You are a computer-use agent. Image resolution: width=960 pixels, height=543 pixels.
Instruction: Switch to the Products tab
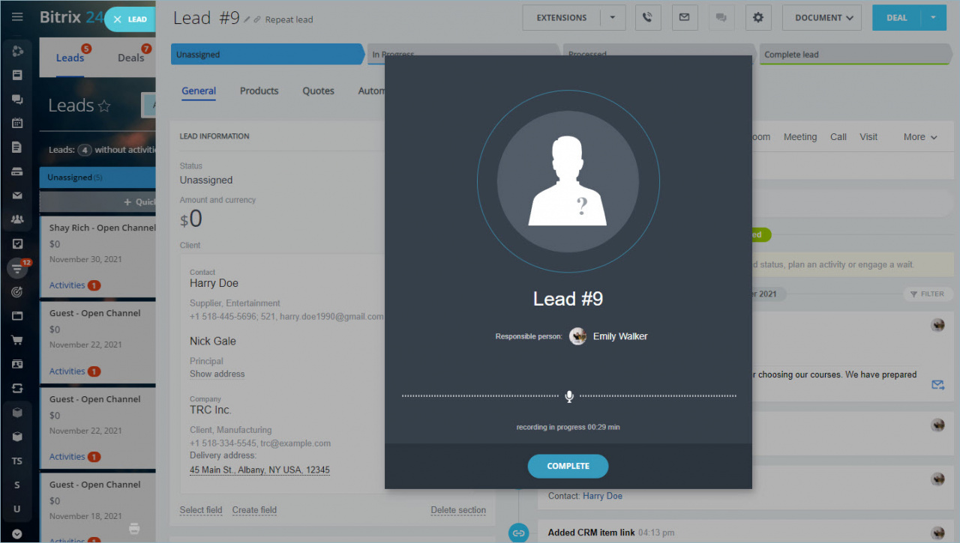259,91
